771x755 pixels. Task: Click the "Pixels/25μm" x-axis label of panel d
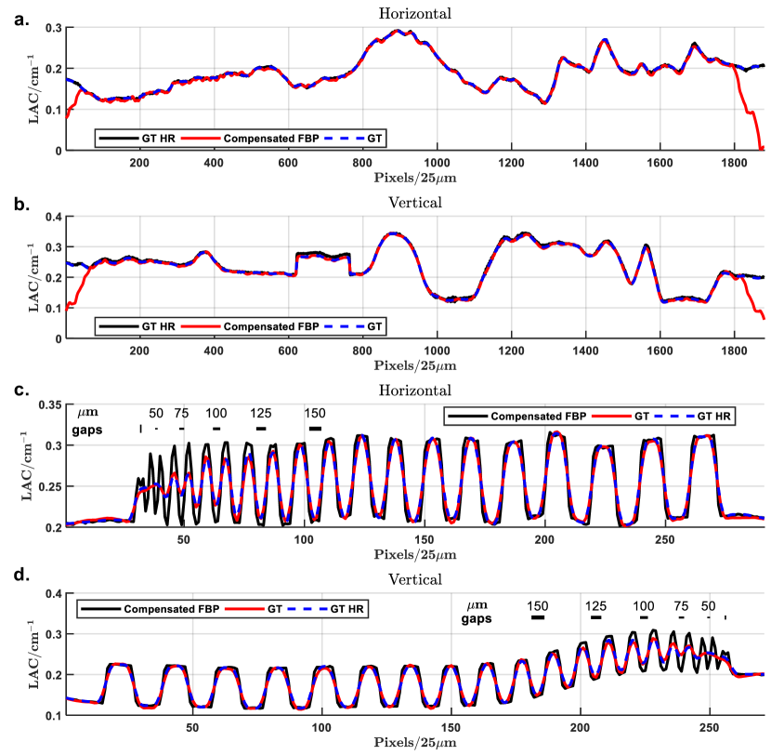coord(415,742)
